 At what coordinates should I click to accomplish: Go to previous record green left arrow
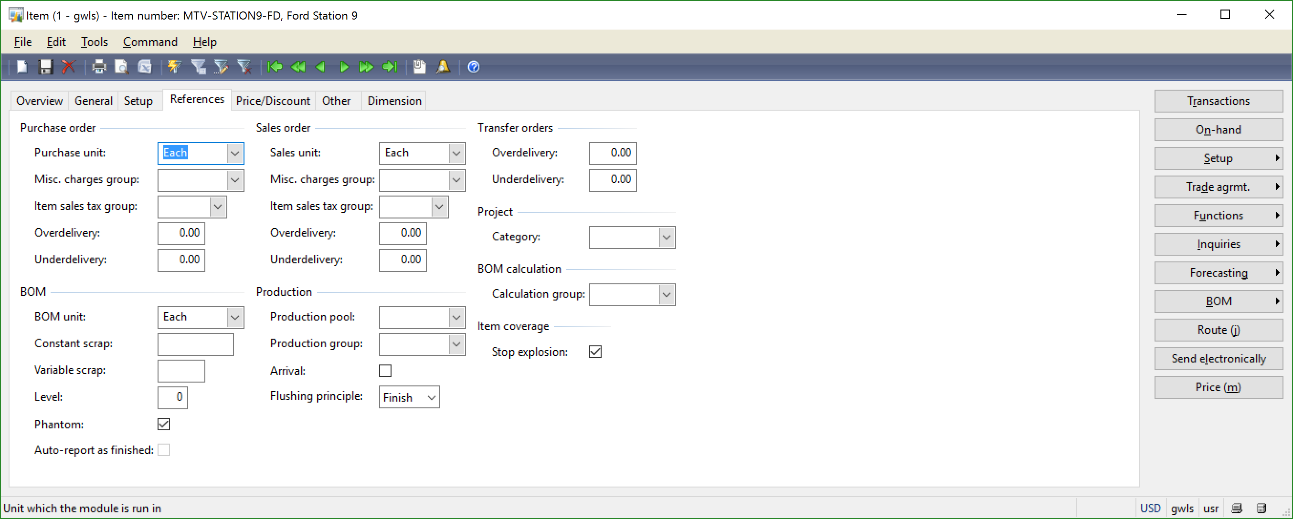coord(321,67)
